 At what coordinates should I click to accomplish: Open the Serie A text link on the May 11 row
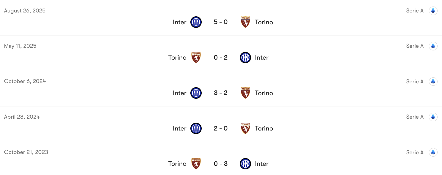[415, 46]
